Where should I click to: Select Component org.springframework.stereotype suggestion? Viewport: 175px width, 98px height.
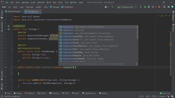point(98,33)
